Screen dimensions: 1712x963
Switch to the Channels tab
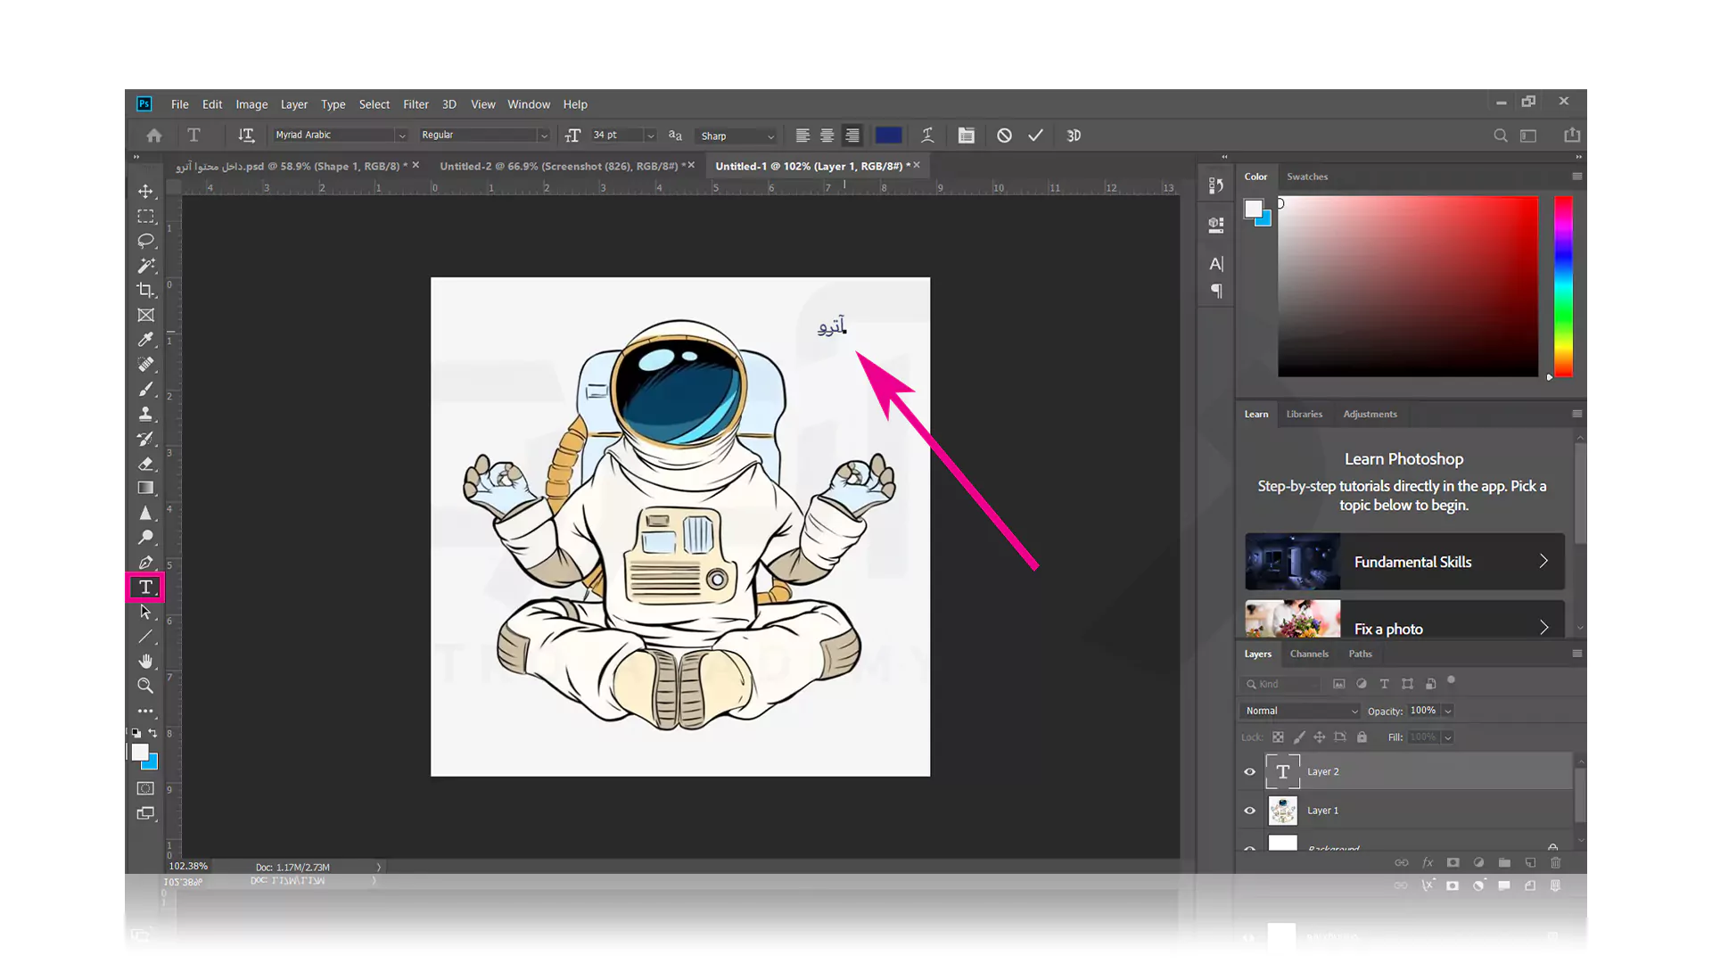[1309, 654]
